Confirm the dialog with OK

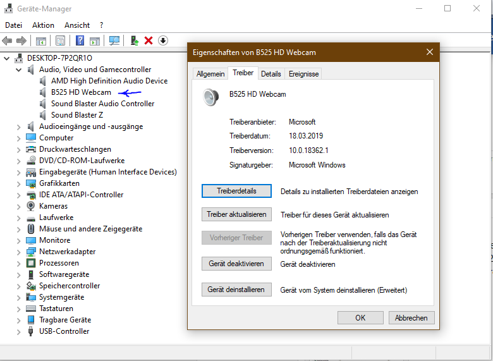coord(360,318)
